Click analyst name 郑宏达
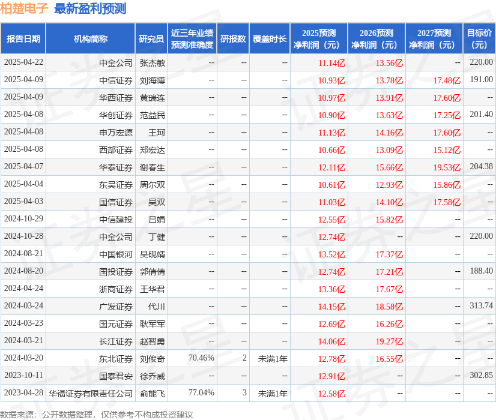This screenshot has width=496, height=420. pyautogui.click(x=153, y=150)
